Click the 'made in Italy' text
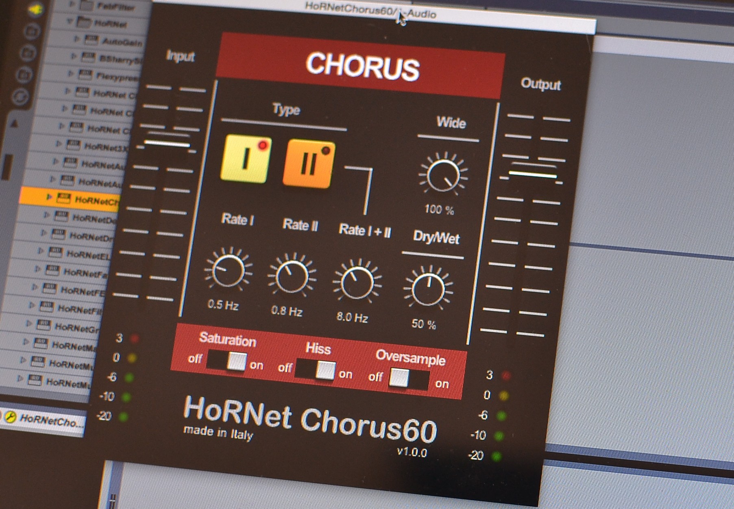The image size is (734, 509). tap(218, 433)
